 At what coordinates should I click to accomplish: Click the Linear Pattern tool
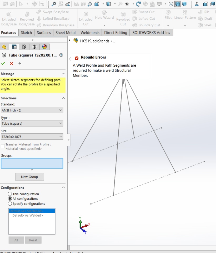click(x=185, y=15)
